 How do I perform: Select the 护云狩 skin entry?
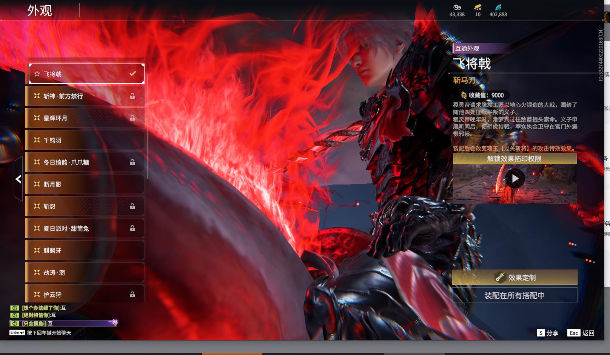pyautogui.click(x=85, y=294)
